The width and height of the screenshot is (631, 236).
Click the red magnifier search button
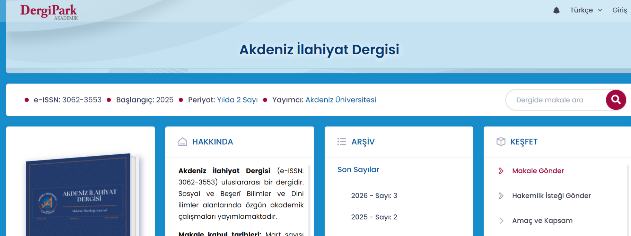coord(616,100)
